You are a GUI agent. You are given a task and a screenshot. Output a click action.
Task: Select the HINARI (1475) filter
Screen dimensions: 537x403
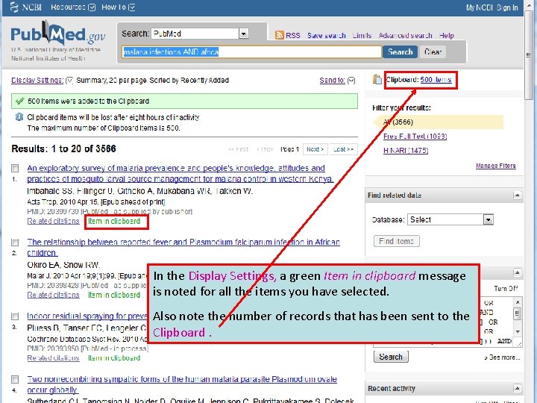click(406, 151)
